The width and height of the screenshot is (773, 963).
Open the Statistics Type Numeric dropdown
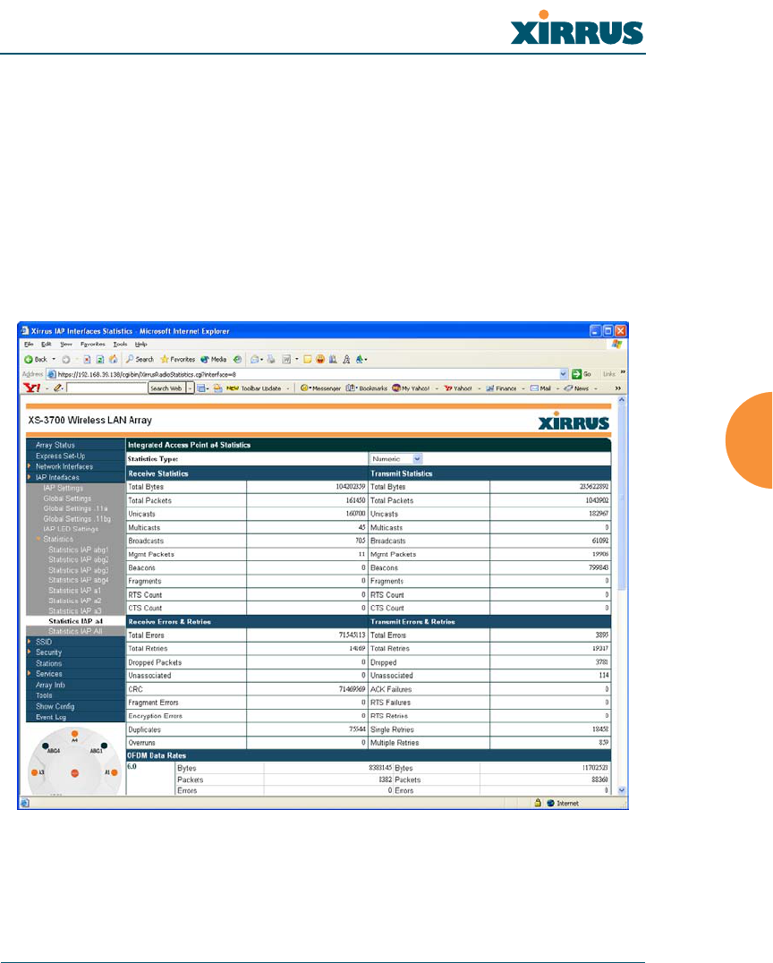pos(396,459)
